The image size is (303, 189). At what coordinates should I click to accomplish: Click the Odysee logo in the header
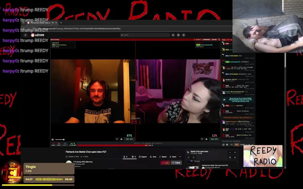38,35
